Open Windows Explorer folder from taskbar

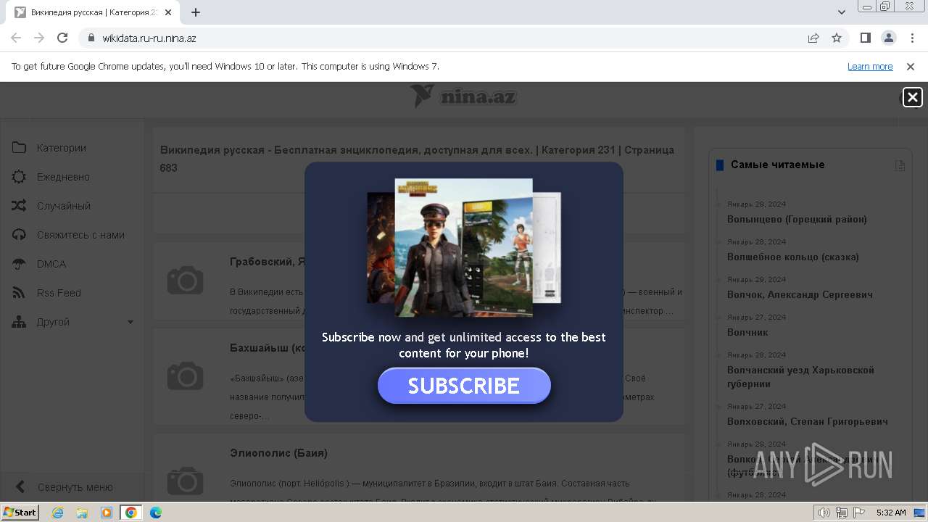(82, 513)
